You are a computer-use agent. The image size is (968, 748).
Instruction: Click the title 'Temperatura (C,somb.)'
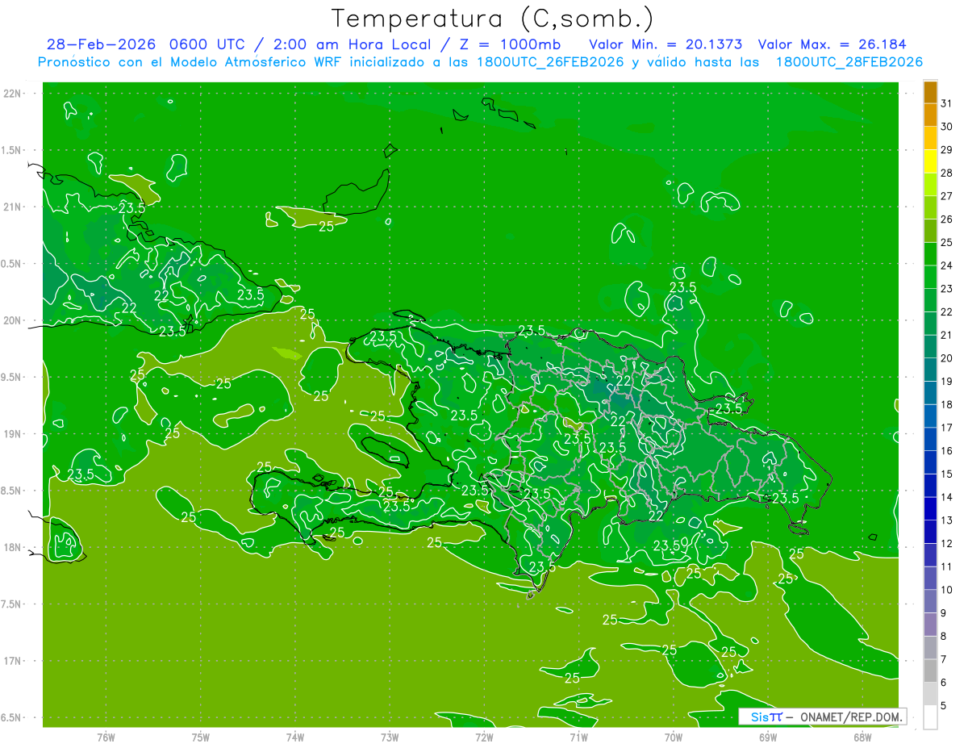[x=493, y=19]
